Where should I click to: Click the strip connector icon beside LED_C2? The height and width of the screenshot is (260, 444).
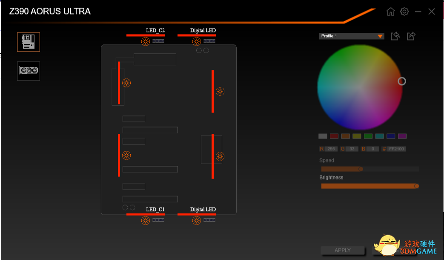pyautogui.click(x=158, y=41)
